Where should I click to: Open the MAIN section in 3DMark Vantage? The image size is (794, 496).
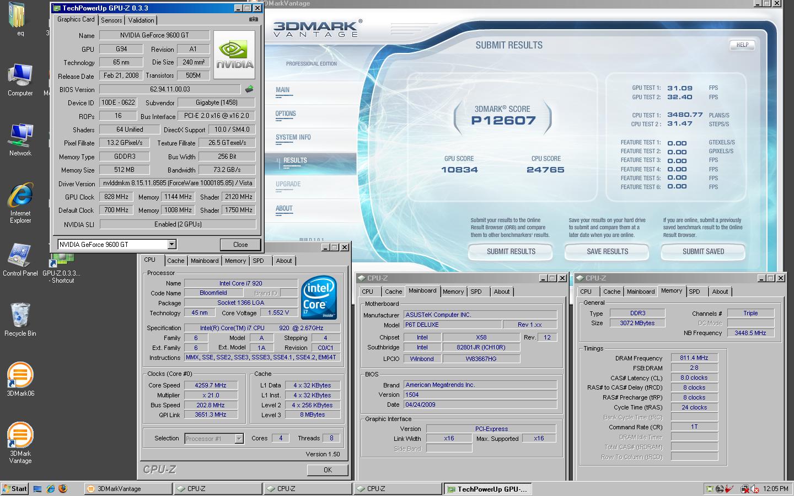click(x=282, y=90)
